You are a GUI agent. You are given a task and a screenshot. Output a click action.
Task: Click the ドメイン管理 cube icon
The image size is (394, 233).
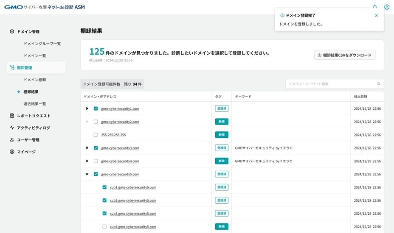pyautogui.click(x=12, y=32)
